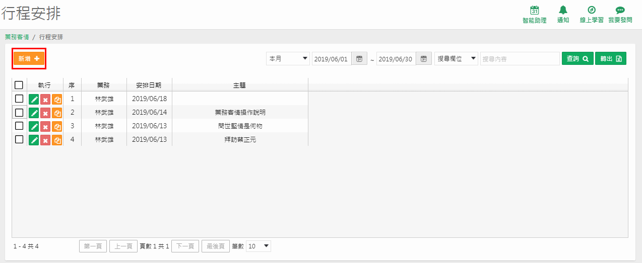Viewport: 642px width, 263px height.
Task: Open the 本月 period dropdown
Action: click(x=288, y=59)
